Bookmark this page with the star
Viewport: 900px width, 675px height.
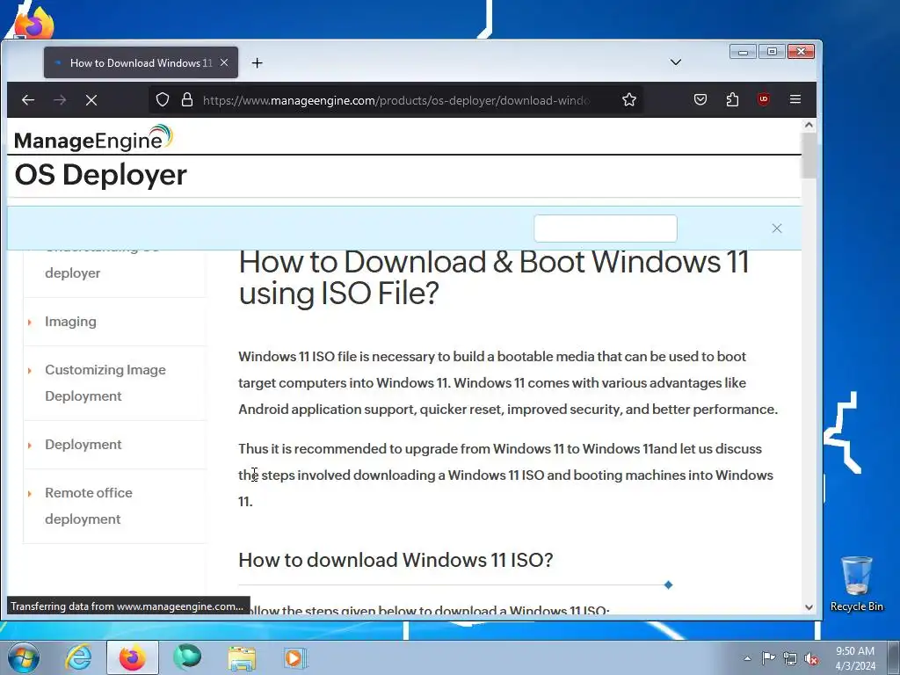[x=629, y=100]
